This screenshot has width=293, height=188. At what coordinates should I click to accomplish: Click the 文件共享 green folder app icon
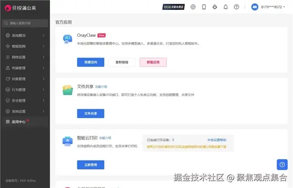click(68, 90)
